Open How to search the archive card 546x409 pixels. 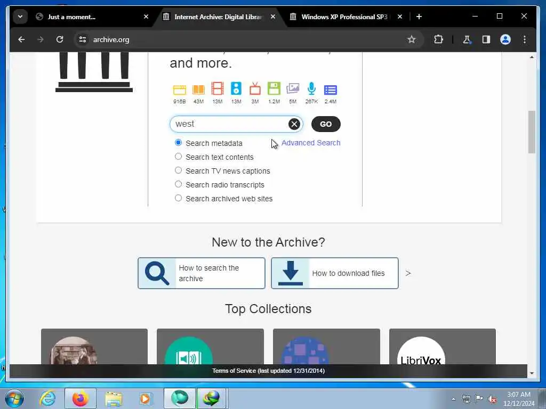(x=201, y=273)
